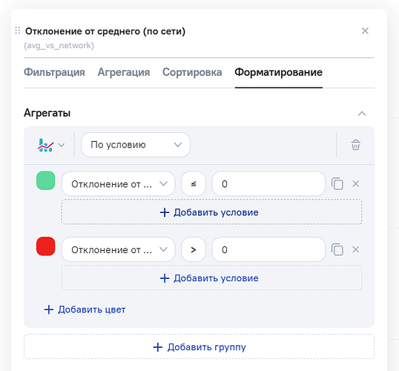Change the > operator in red row

click(194, 249)
